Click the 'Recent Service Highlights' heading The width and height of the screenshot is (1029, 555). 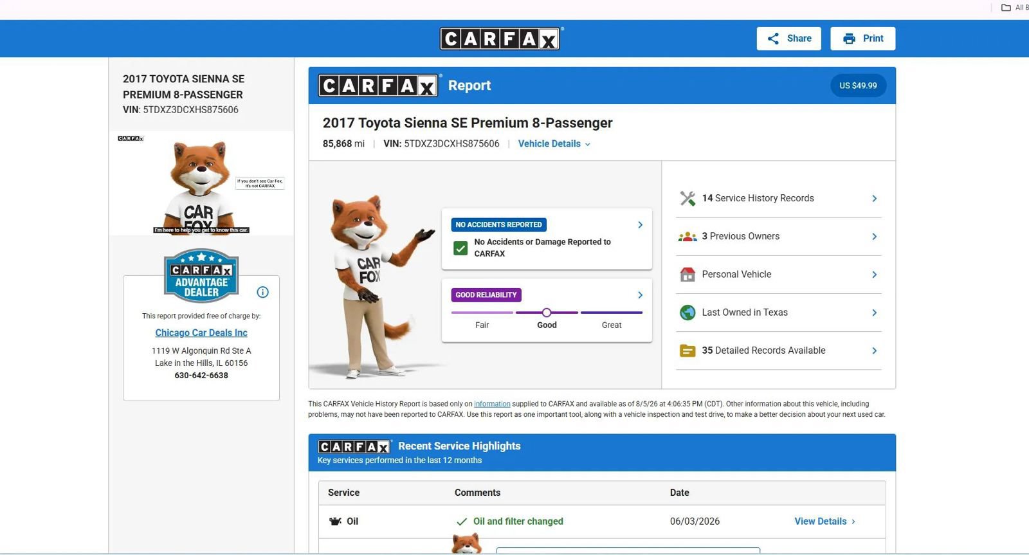[x=459, y=446]
